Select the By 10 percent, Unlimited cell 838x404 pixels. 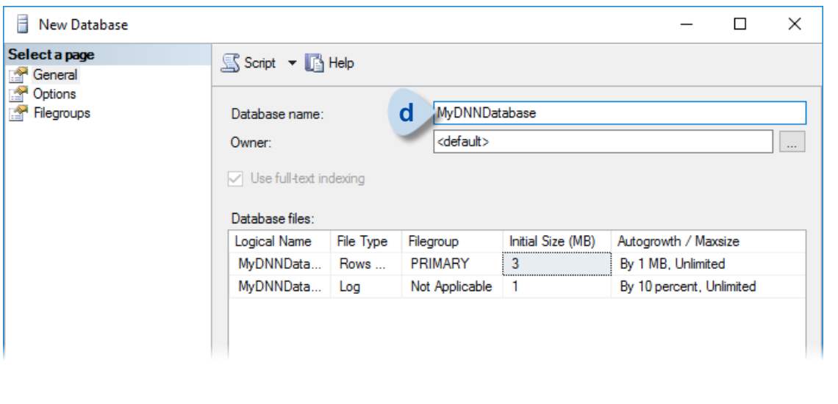pyautogui.click(x=687, y=286)
